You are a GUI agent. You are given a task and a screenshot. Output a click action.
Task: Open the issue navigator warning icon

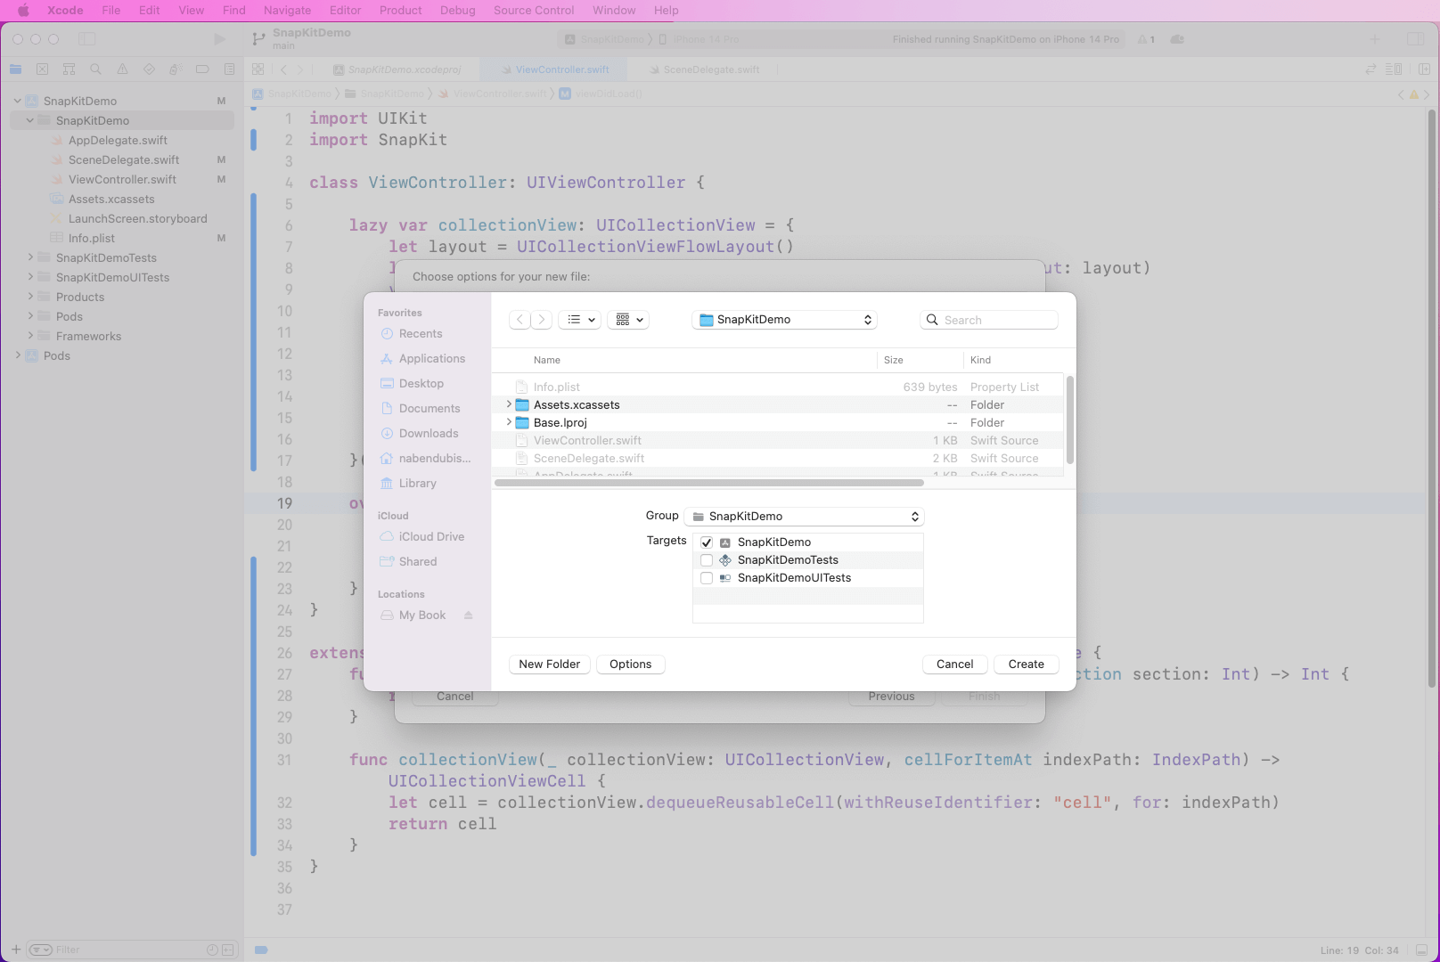[122, 69]
